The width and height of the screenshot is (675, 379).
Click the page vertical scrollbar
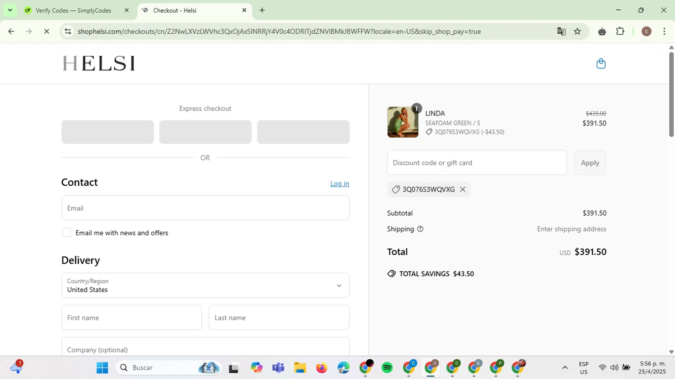point(671,94)
